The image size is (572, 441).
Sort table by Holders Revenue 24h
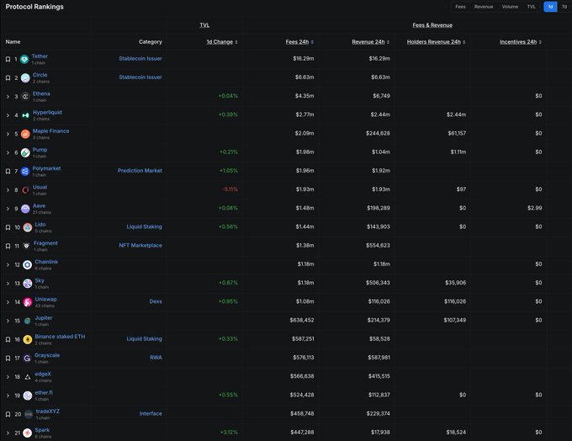[433, 41]
